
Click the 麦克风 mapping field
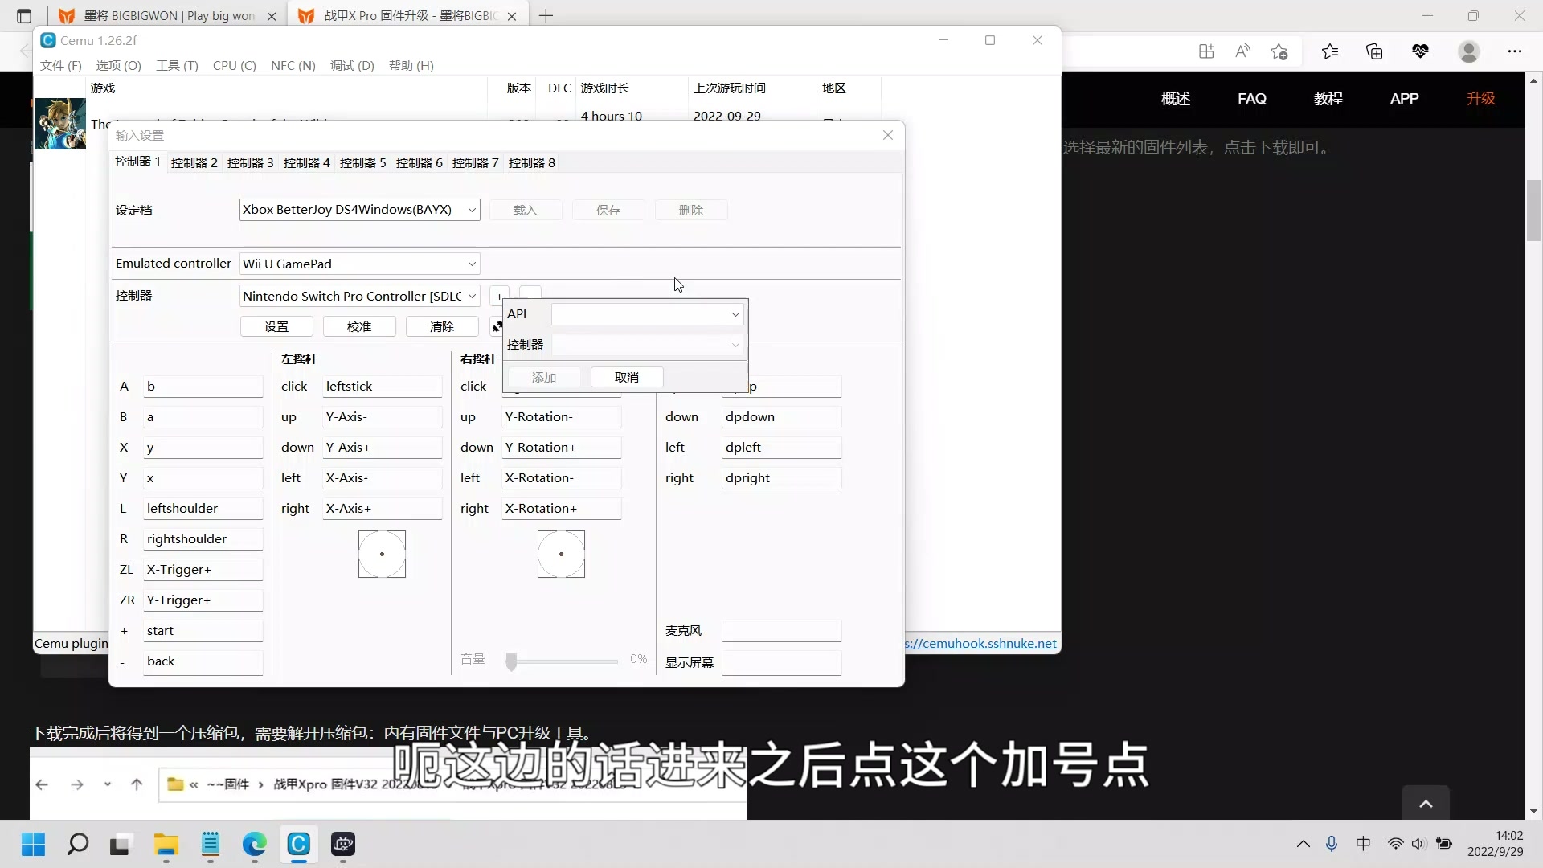pyautogui.click(x=782, y=631)
